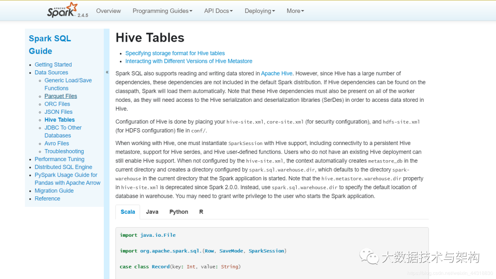The height and width of the screenshot is (279, 496).
Task: Open the Apache Hive external link
Action: [276, 73]
